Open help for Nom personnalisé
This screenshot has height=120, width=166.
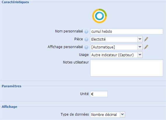tap(86, 31)
